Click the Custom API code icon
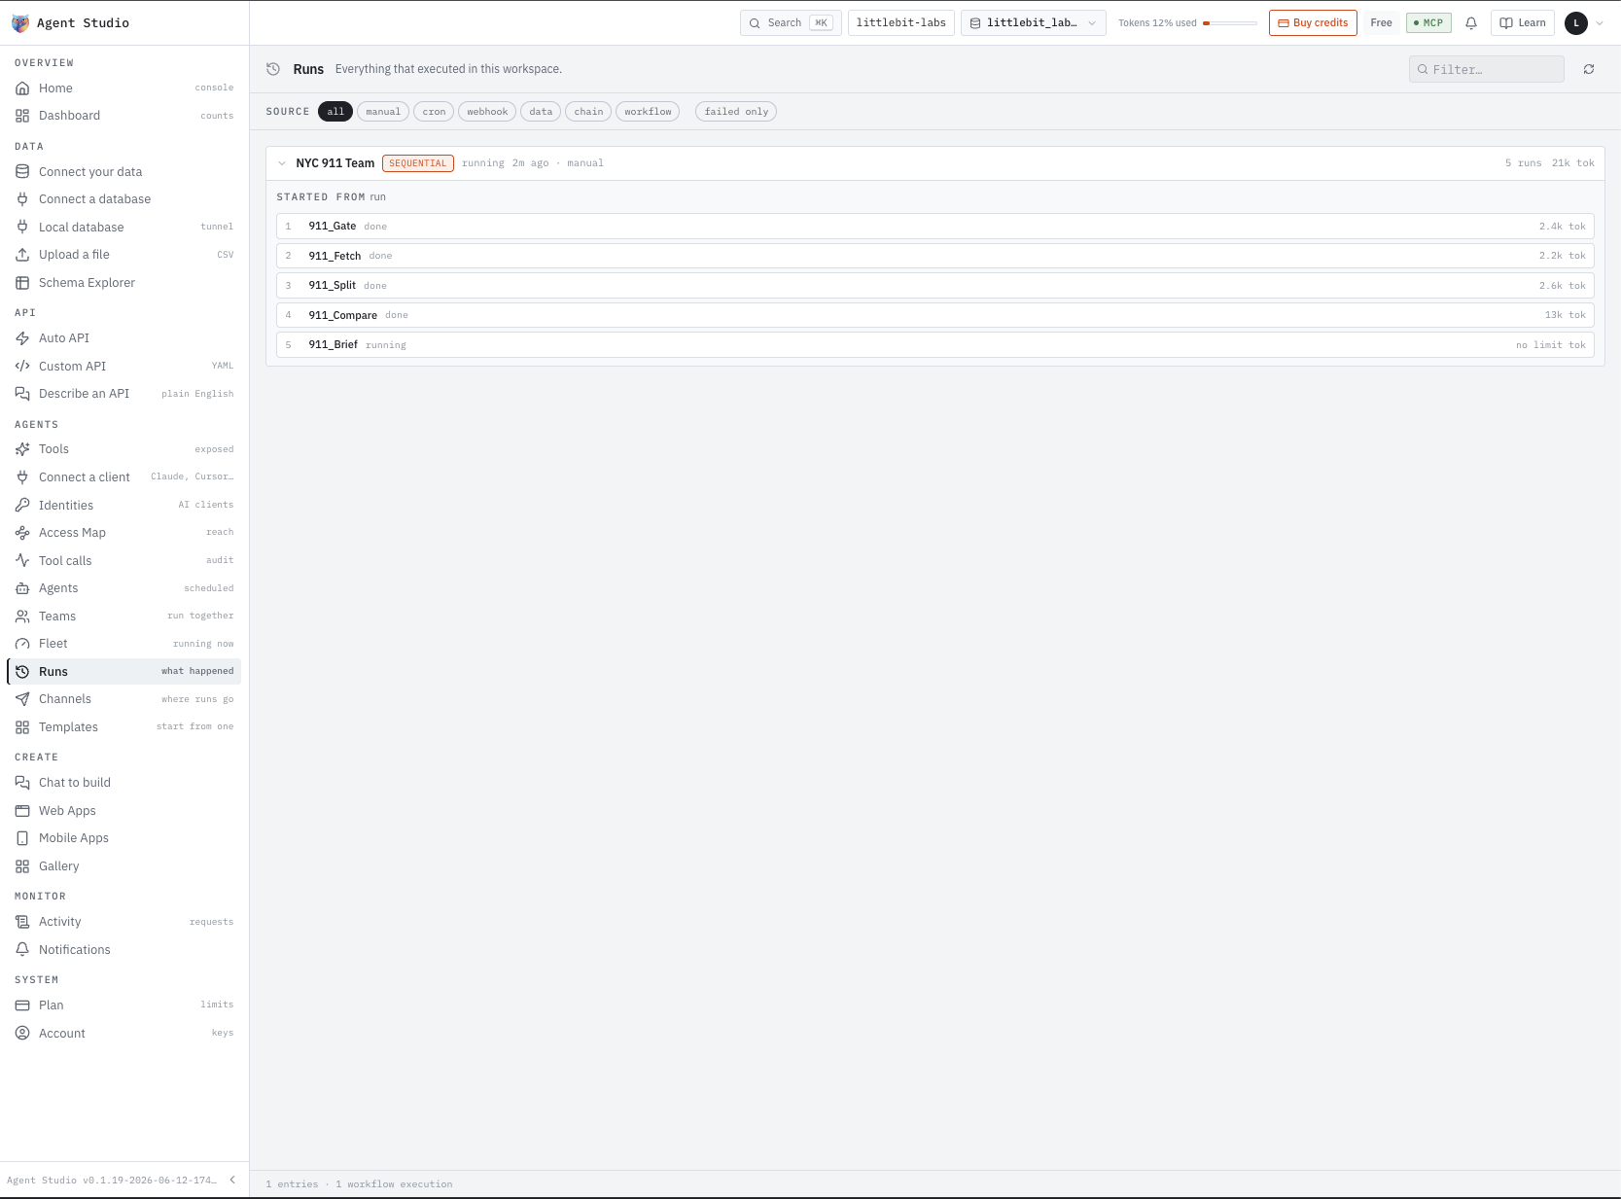Image resolution: width=1621 pixels, height=1199 pixels. (22, 367)
